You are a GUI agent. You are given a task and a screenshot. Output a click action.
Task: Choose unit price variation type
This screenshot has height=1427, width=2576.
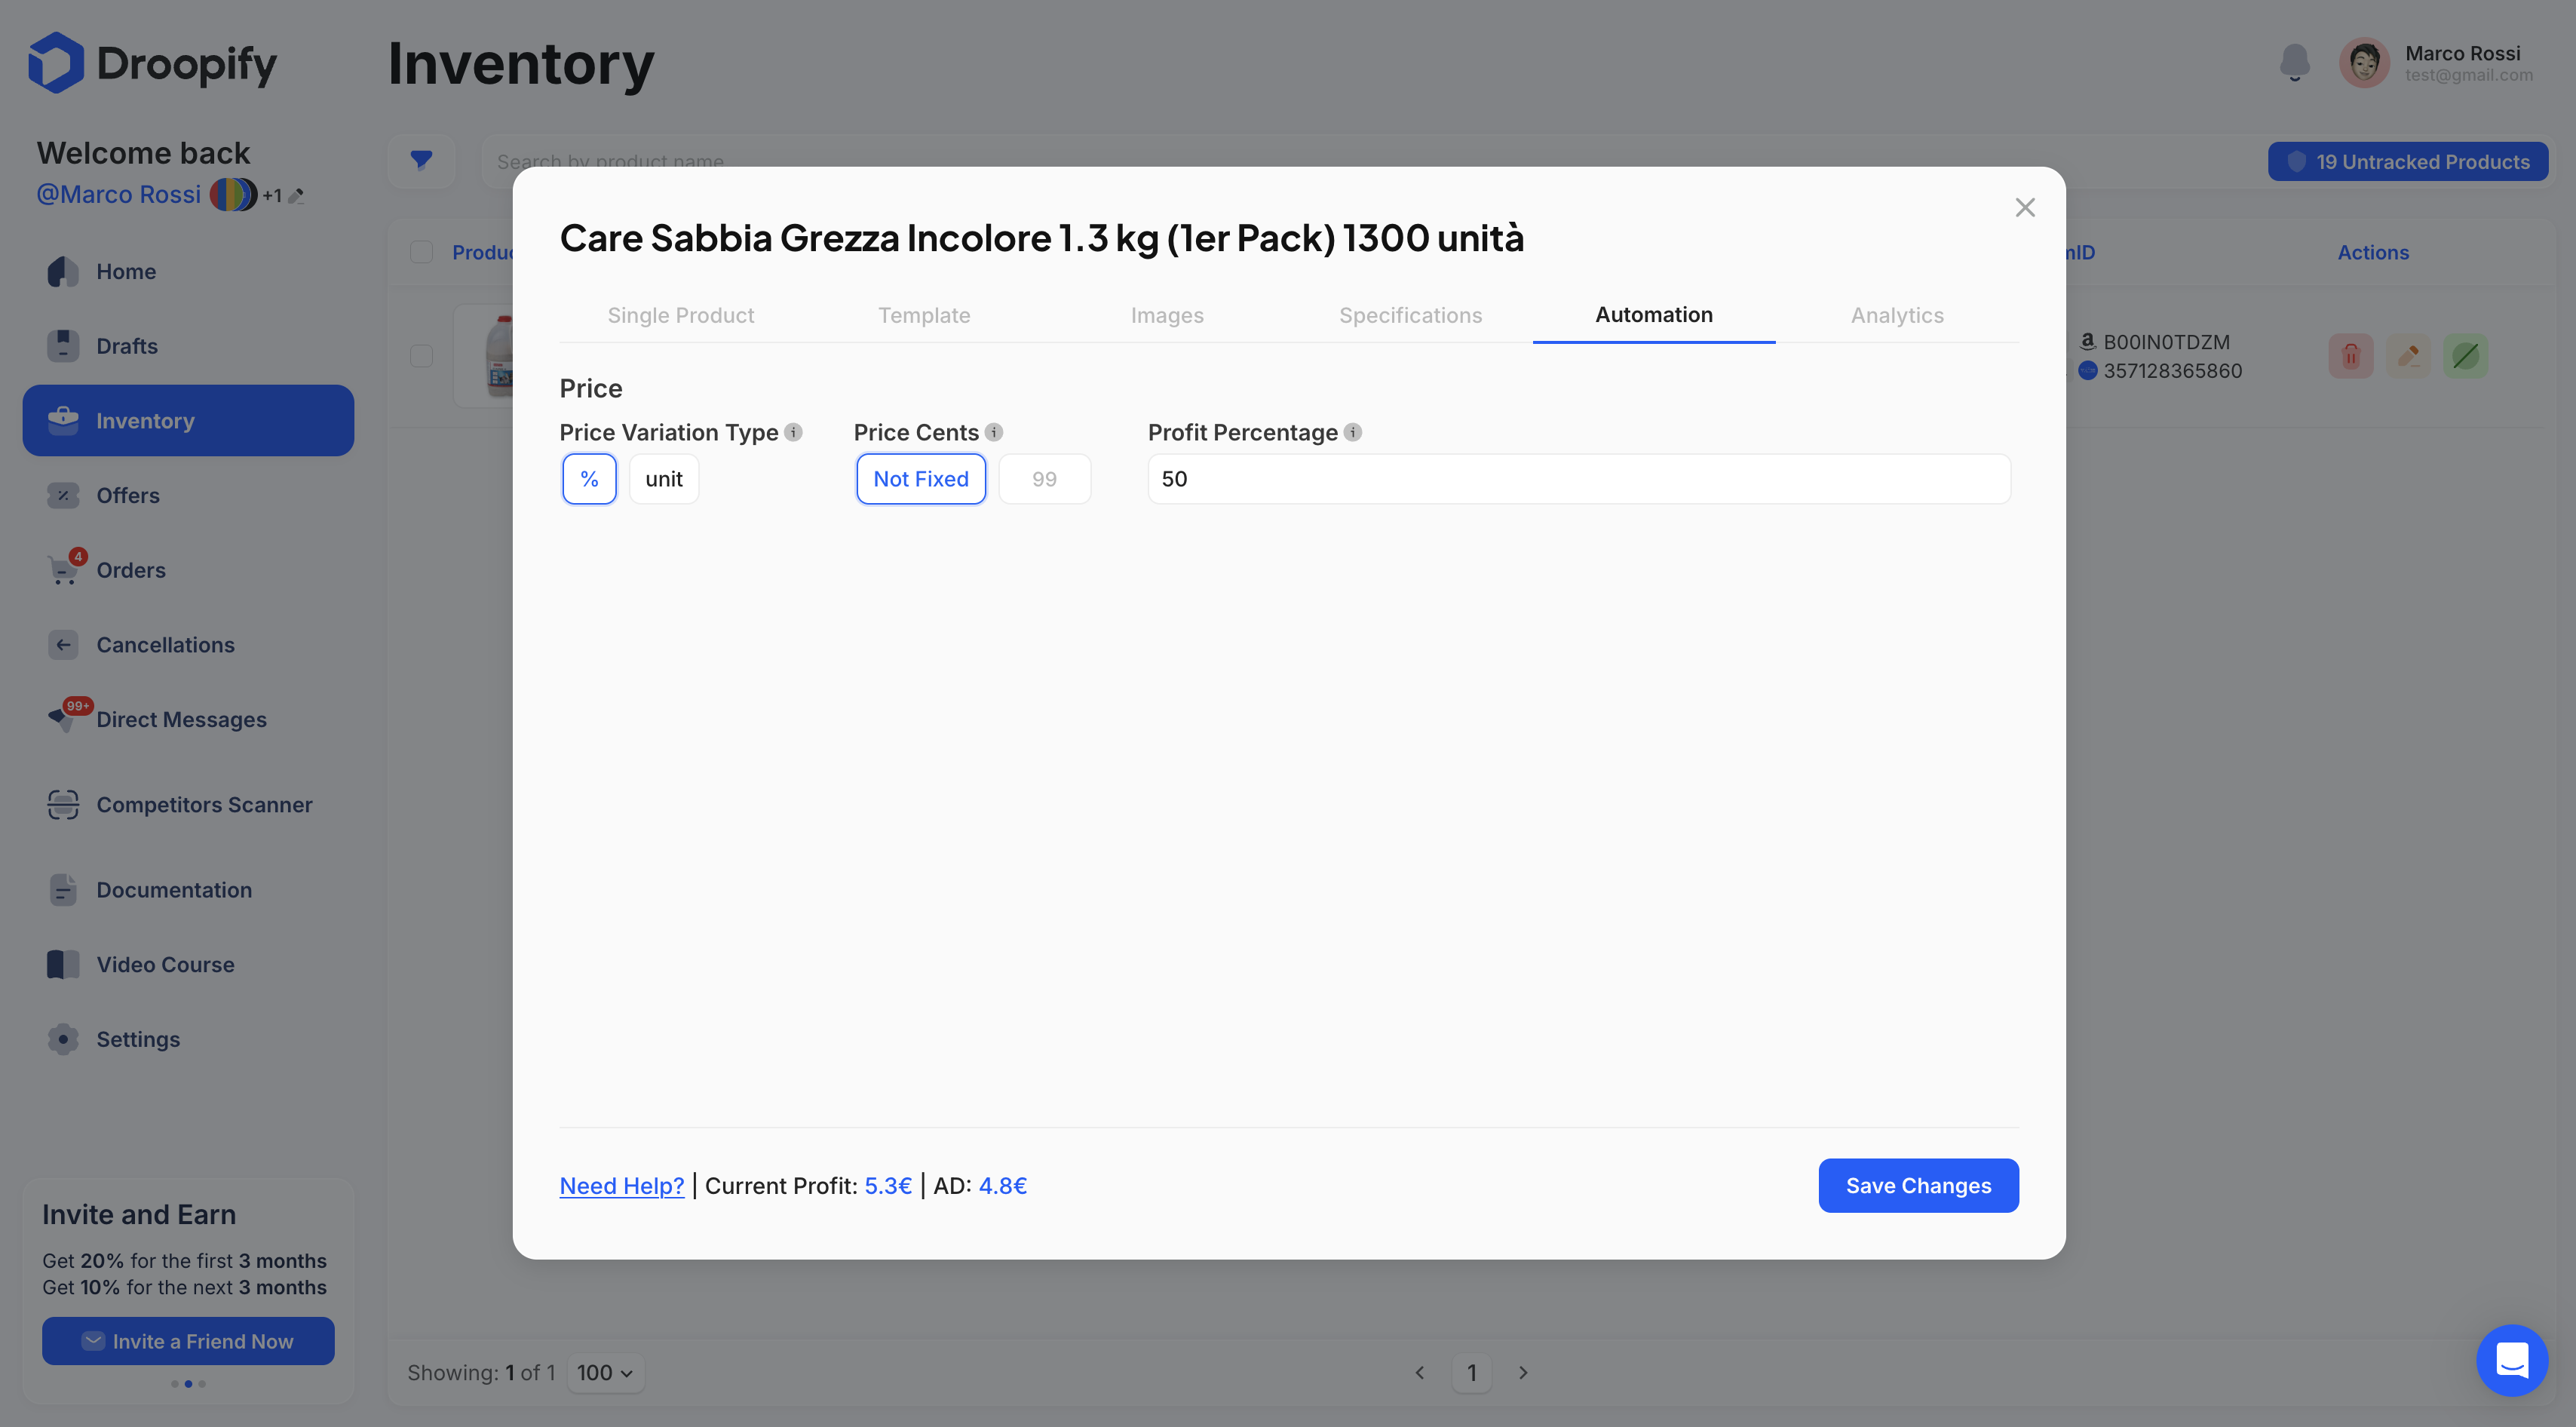coord(664,479)
